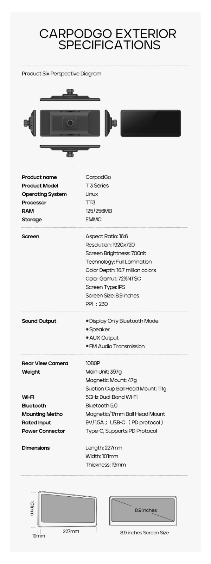Click the bottom view product image

(x=70, y=151)
